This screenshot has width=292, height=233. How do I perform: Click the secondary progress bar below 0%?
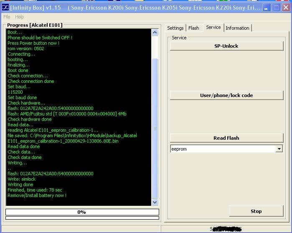pos(82,218)
